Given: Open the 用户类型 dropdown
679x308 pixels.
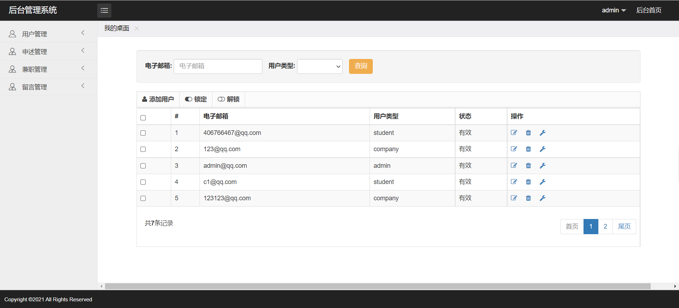Looking at the screenshot, I should (x=320, y=66).
